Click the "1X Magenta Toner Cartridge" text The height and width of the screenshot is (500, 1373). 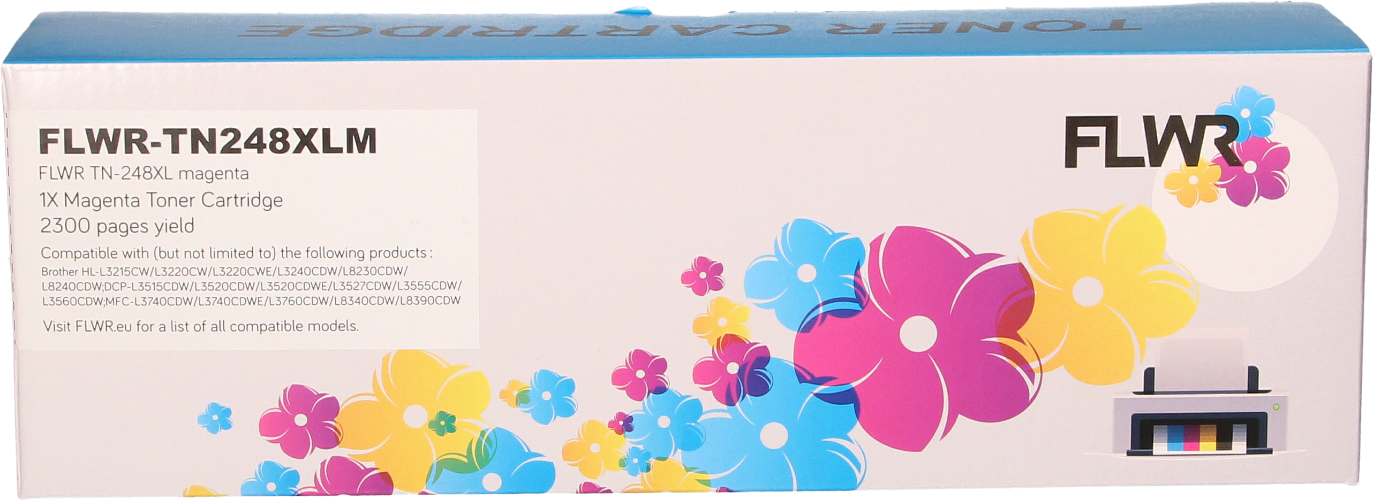[x=161, y=200]
